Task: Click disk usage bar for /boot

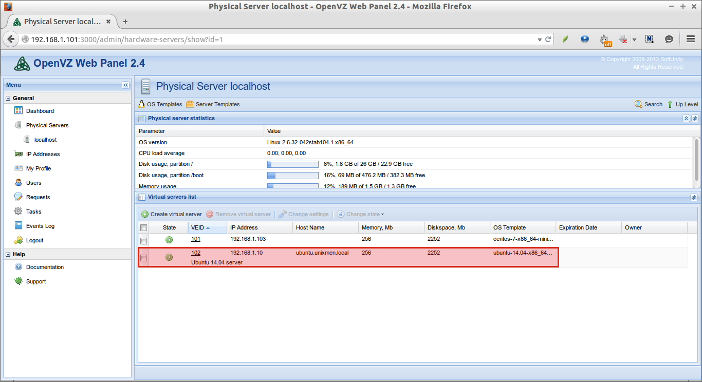Action: pos(293,176)
